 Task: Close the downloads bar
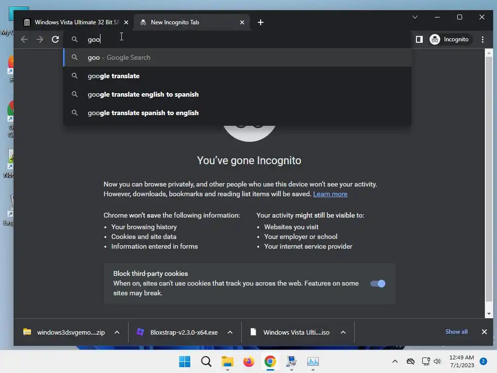[484, 331]
